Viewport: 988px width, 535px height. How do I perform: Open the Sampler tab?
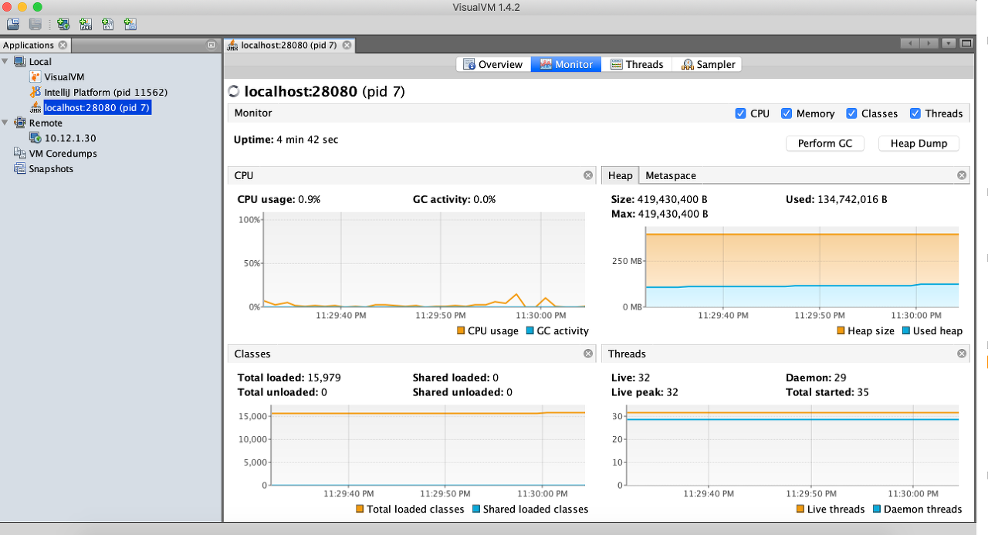[708, 64]
